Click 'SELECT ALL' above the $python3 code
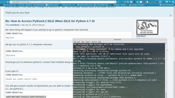The image size is (175, 98). (17, 51)
